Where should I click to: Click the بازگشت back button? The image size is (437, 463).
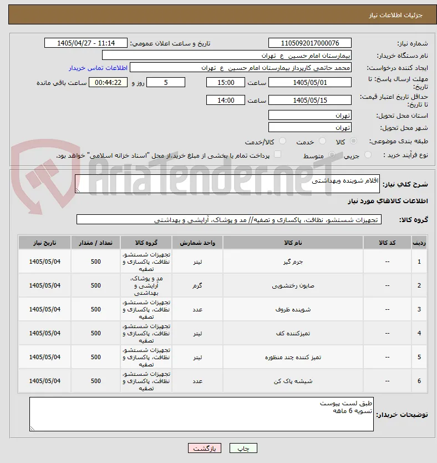pos(205,448)
